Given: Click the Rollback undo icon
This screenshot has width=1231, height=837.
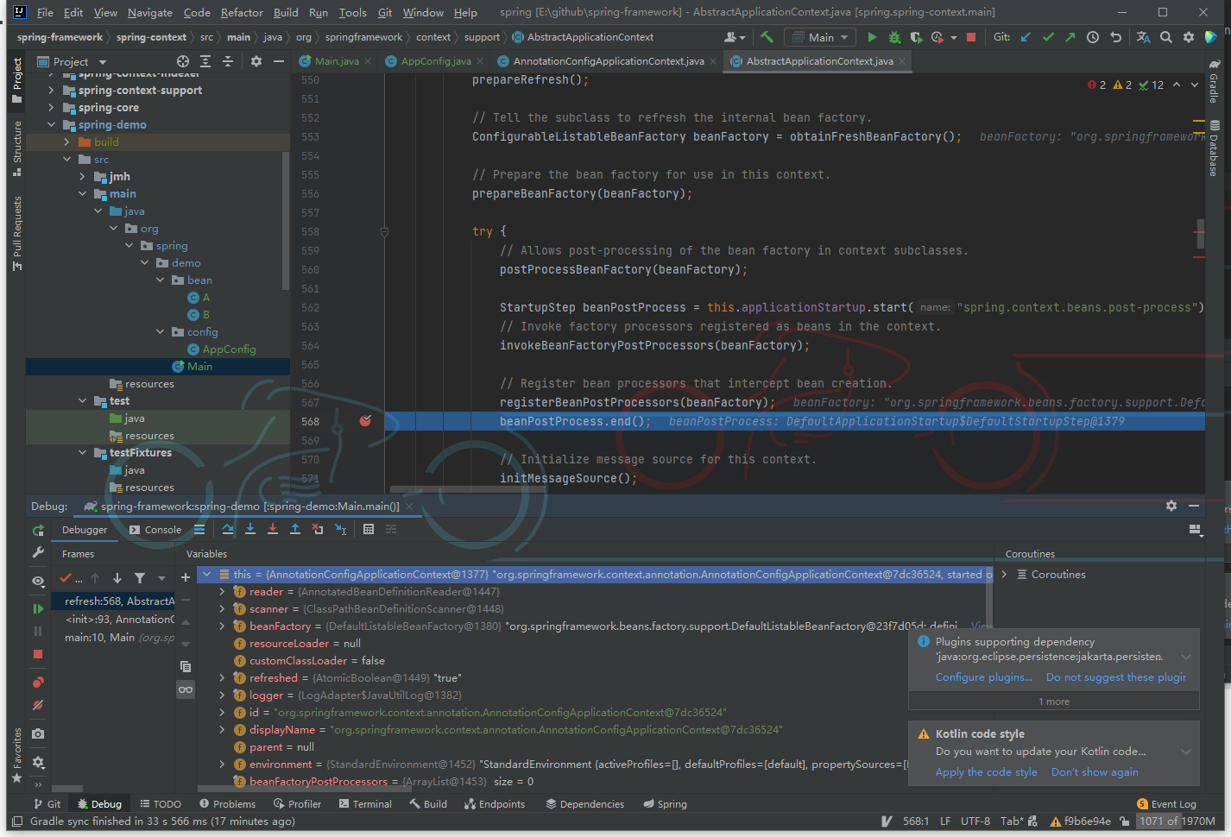Looking at the screenshot, I should 1115,37.
